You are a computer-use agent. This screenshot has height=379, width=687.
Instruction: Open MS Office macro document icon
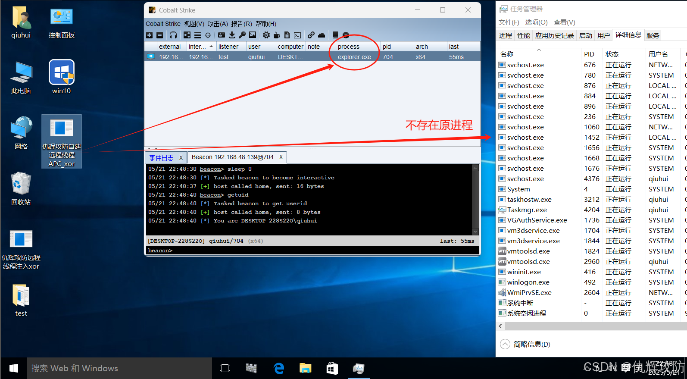coord(287,35)
